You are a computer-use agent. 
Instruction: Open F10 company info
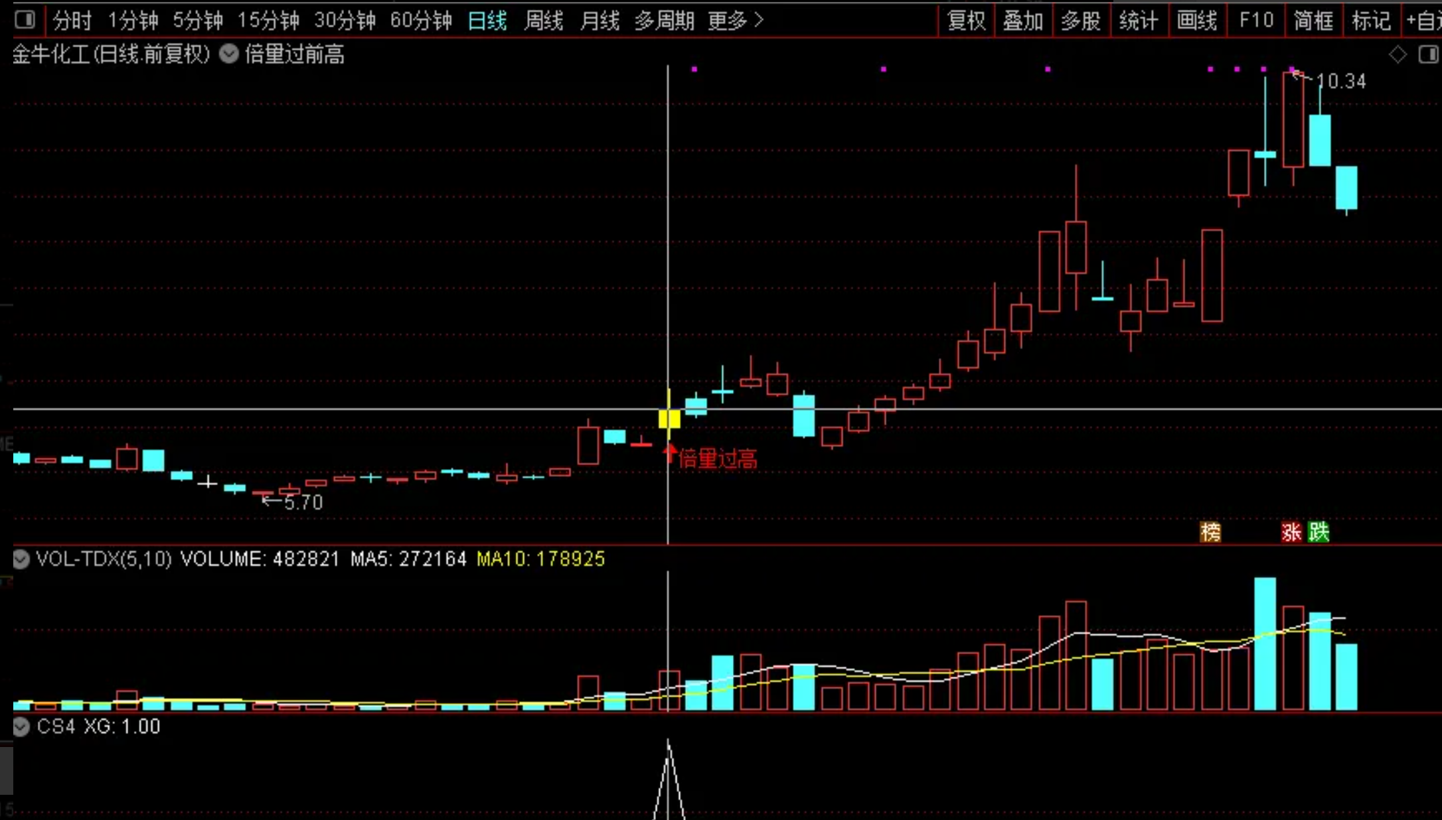coord(1256,21)
